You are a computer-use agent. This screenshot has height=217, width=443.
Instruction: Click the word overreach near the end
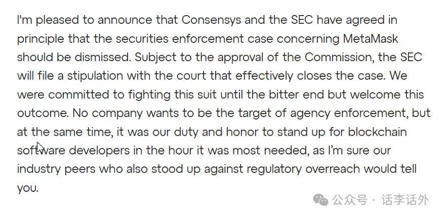(x=333, y=169)
